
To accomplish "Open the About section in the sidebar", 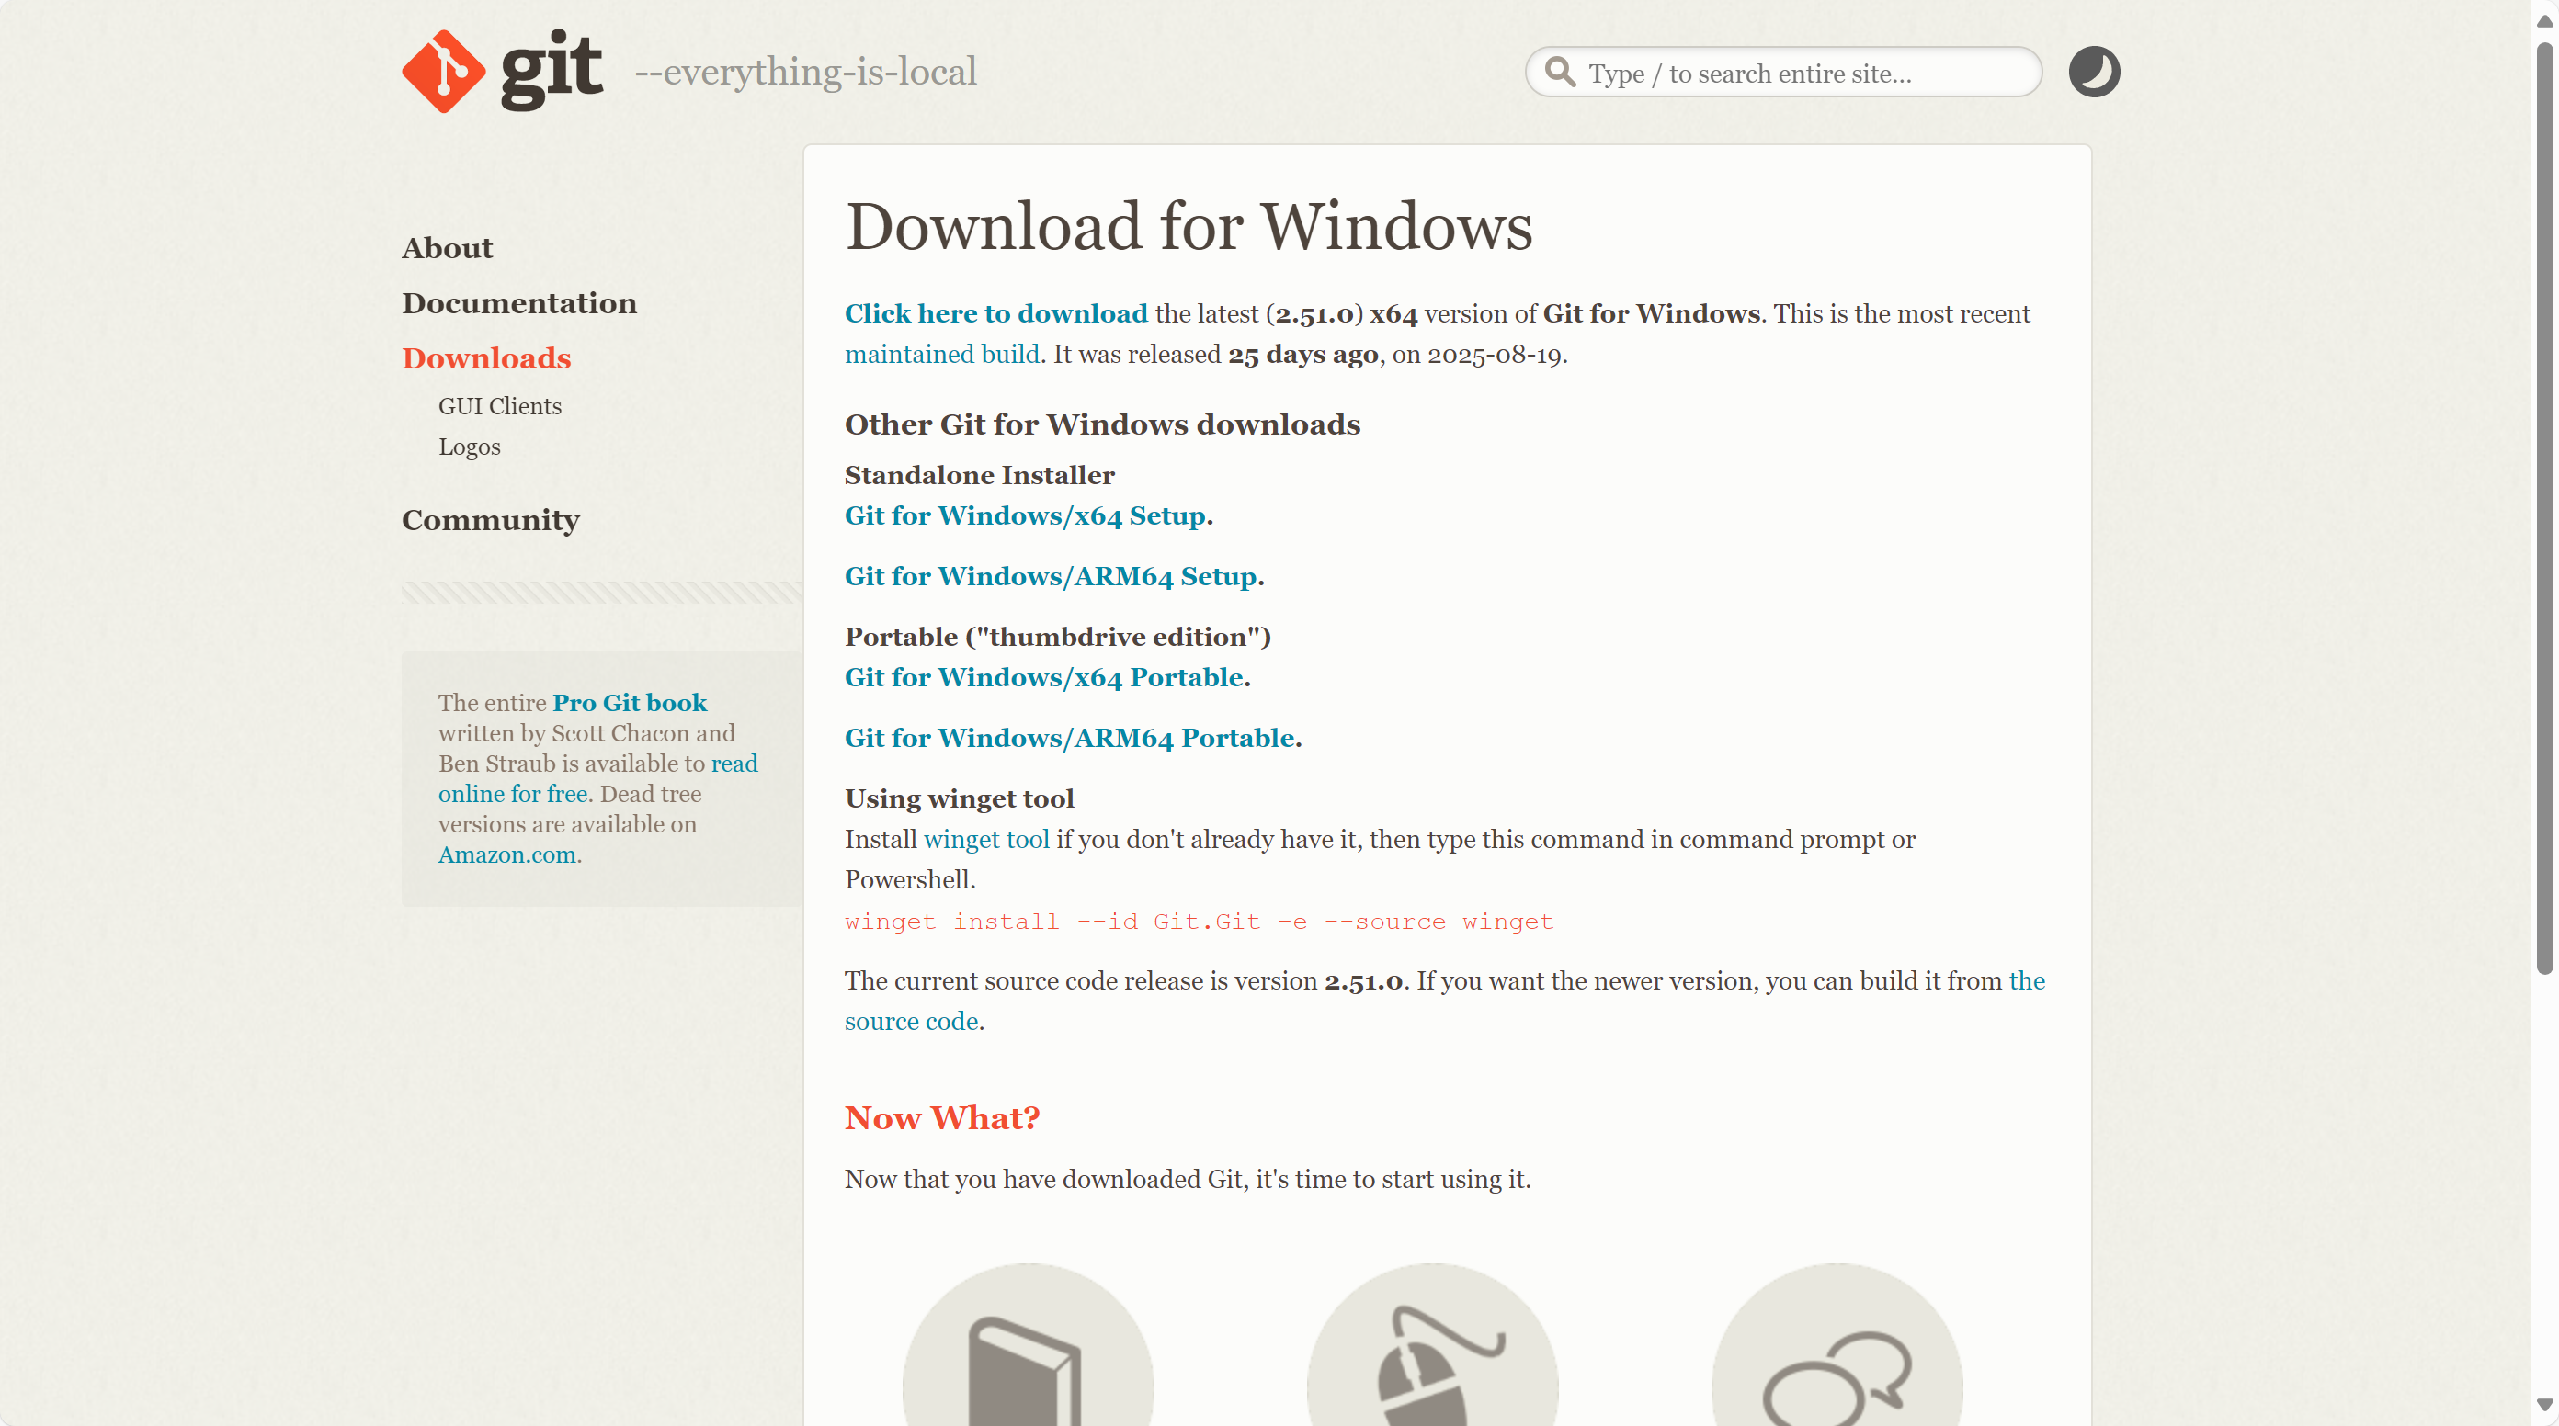I will [x=447, y=248].
